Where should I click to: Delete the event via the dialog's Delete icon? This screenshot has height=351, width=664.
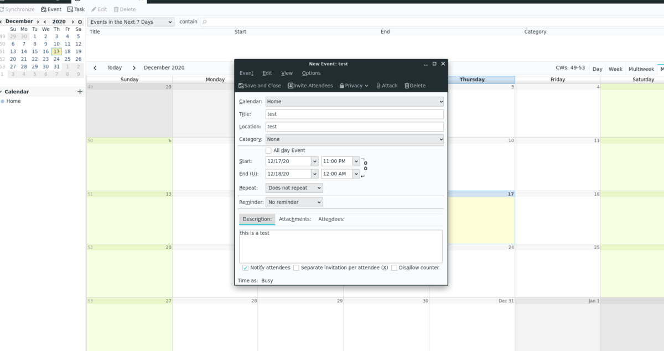414,85
